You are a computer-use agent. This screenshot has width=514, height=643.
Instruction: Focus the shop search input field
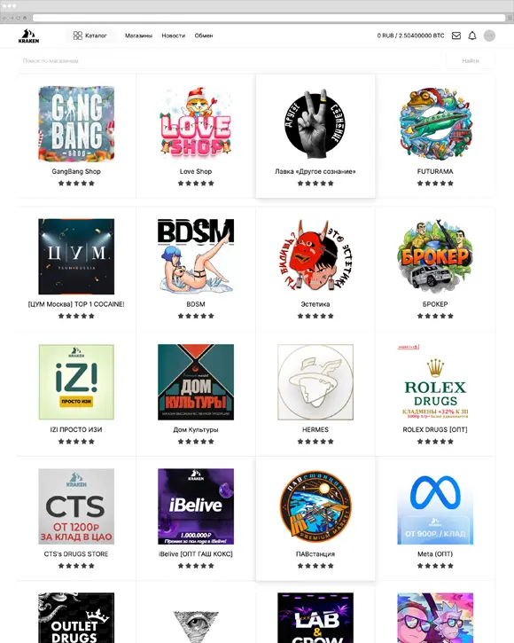point(231,60)
